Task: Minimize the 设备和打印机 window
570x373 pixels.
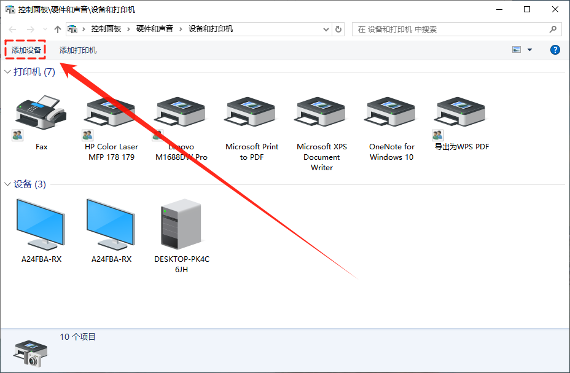Action: (x=499, y=9)
